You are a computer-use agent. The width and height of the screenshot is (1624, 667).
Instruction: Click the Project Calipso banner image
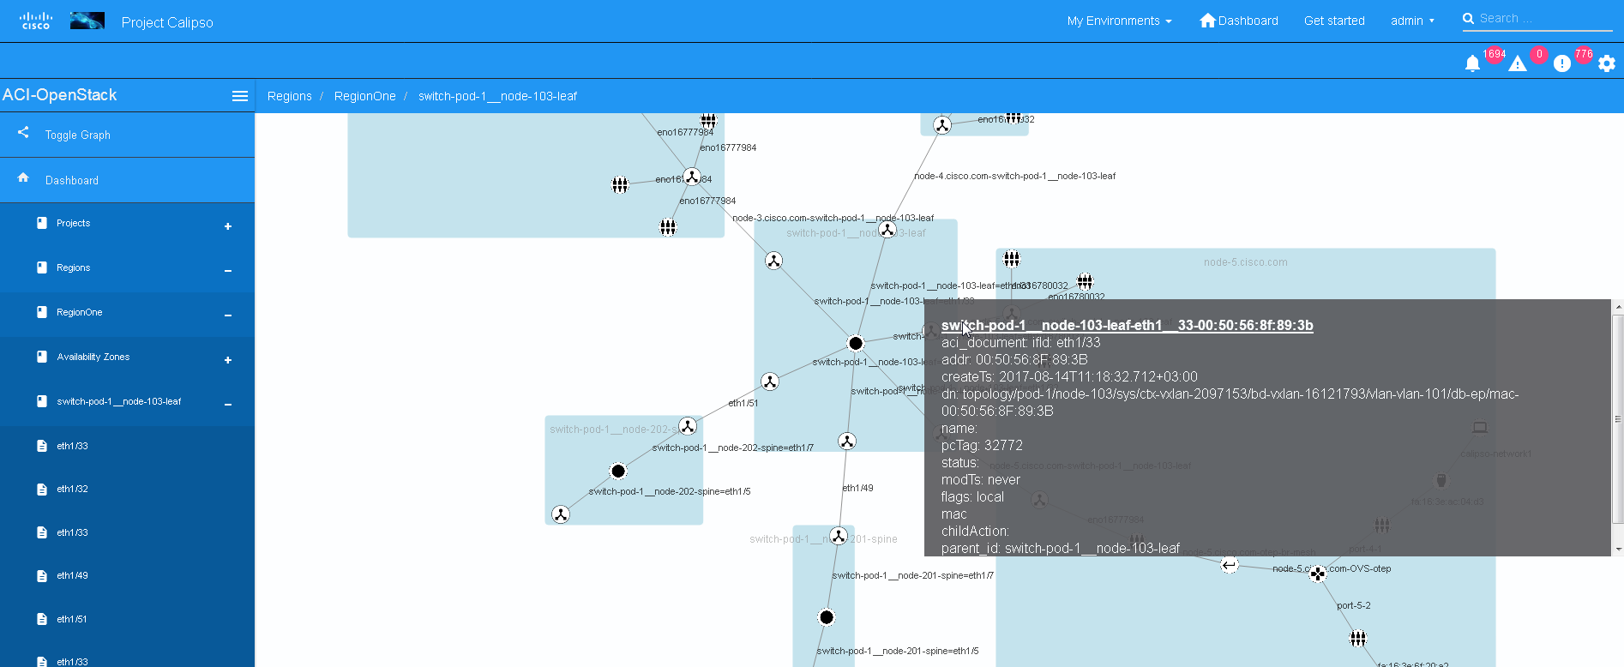pos(87,21)
